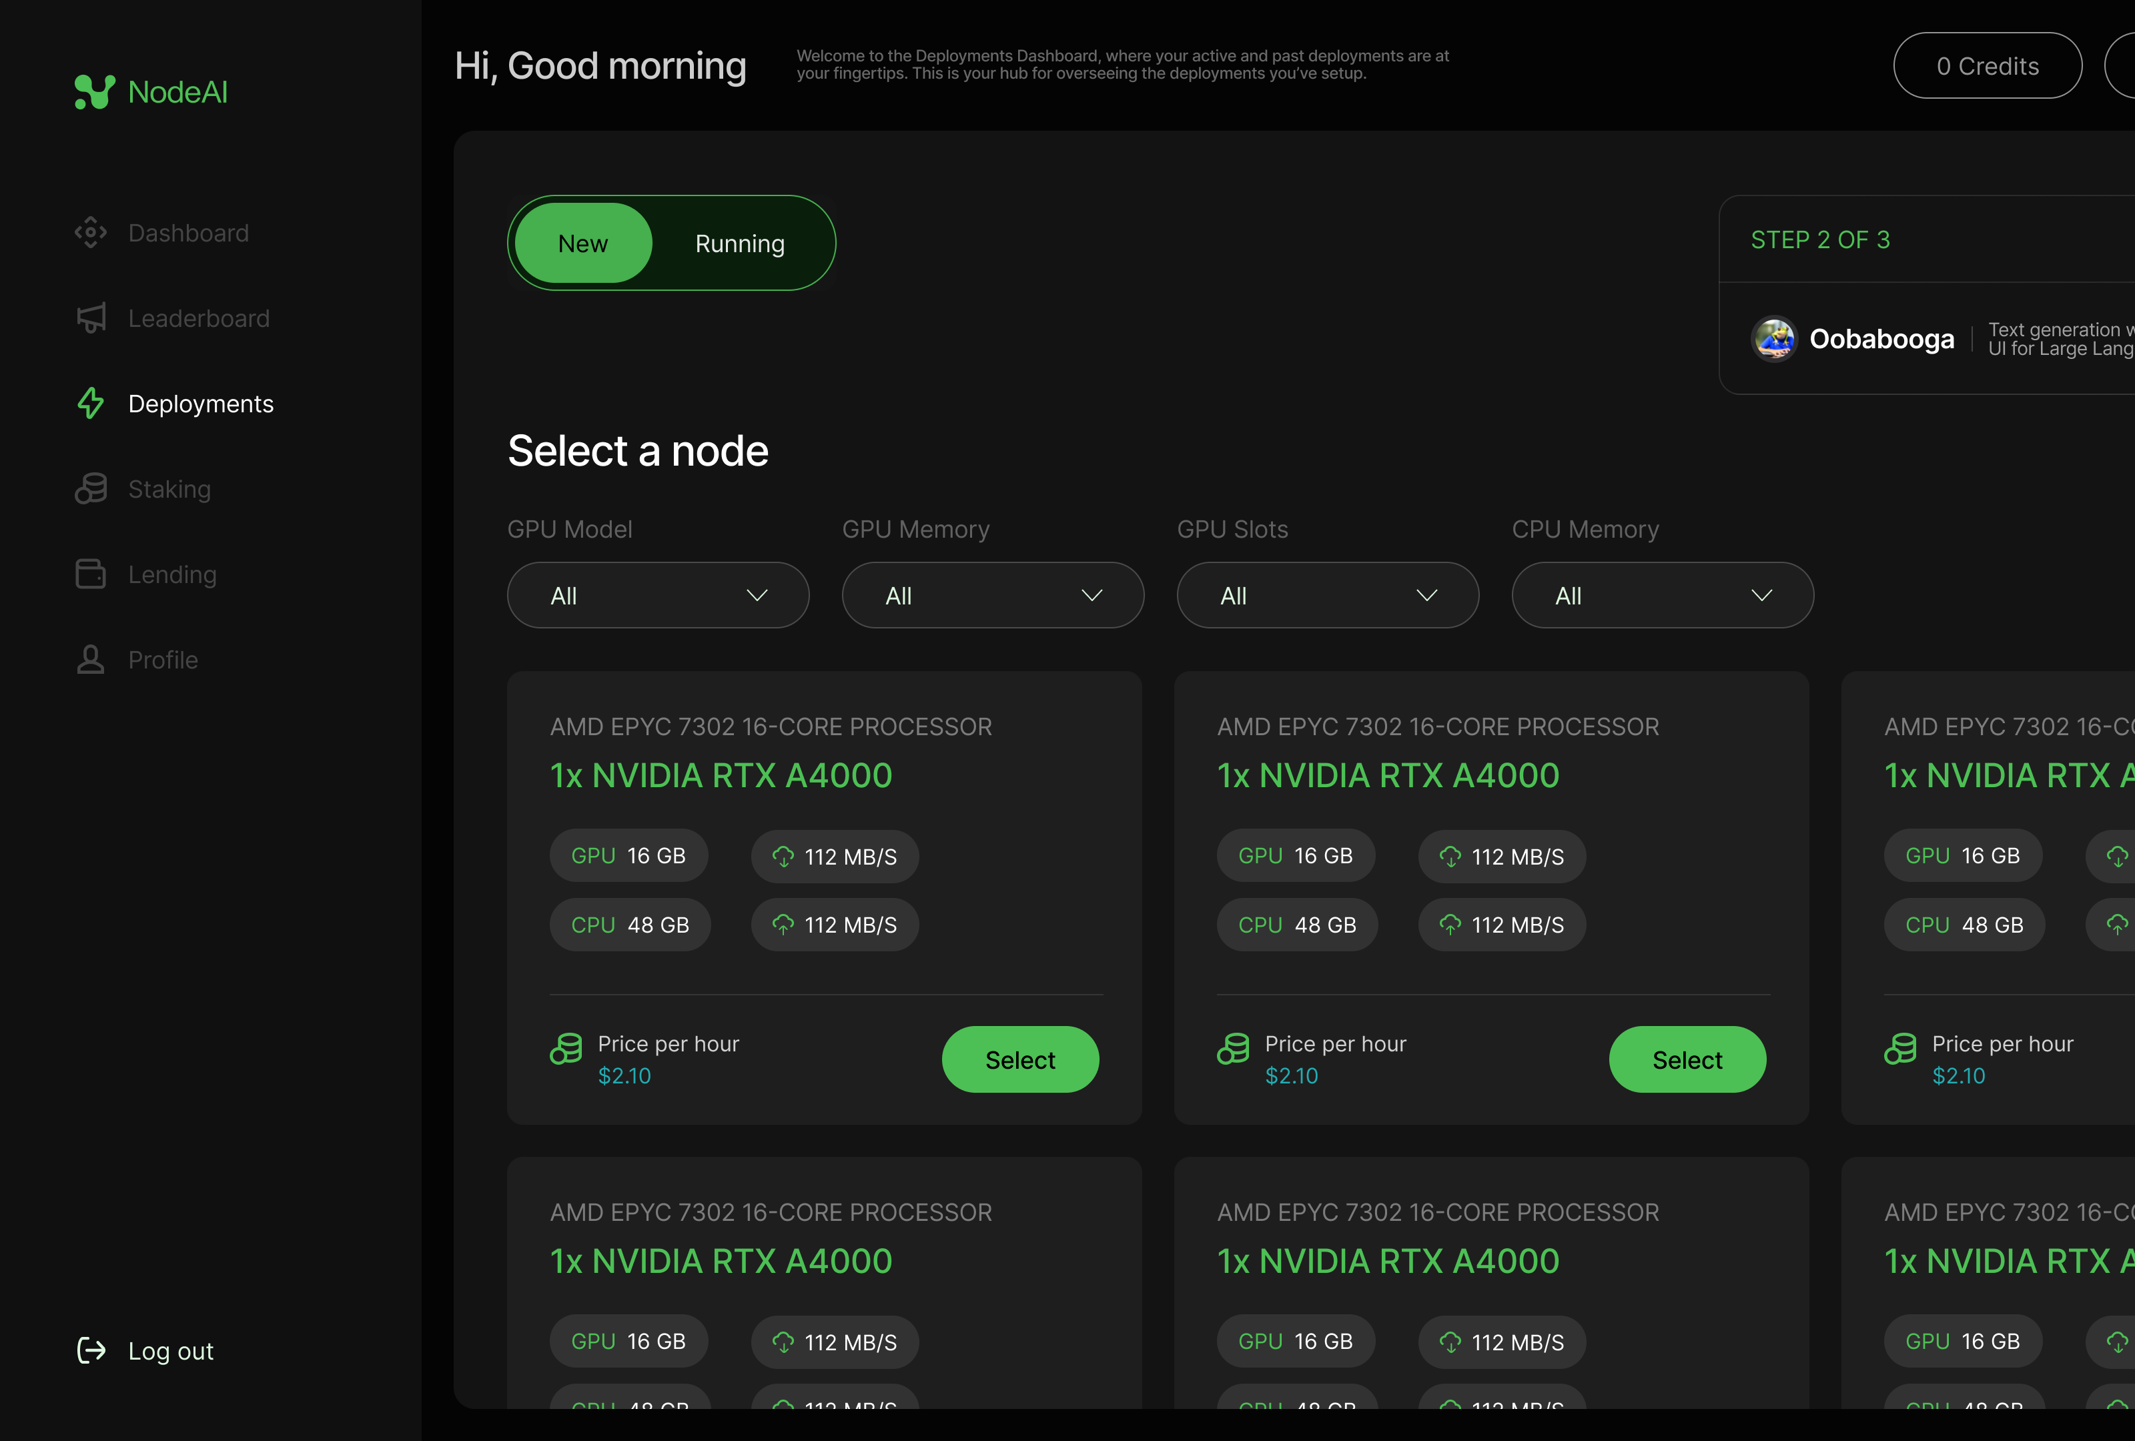Select the first RTX A4000 node

coord(1019,1059)
